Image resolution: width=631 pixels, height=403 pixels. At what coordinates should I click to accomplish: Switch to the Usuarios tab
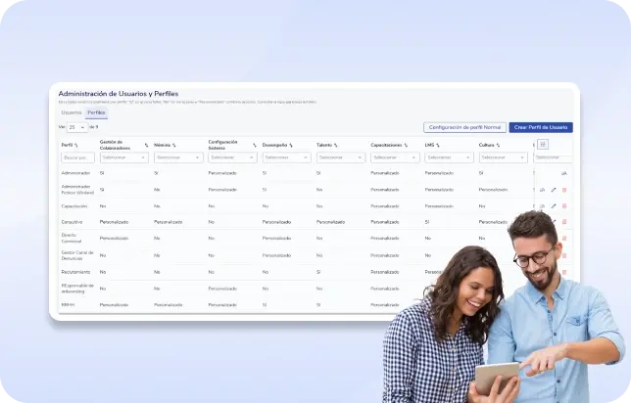(72, 112)
